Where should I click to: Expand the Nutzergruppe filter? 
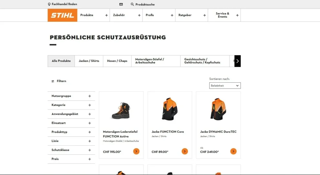(71, 96)
